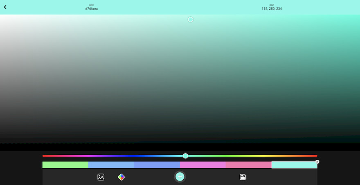
Task: Select the sky blue palette swatch
Action: coord(111,165)
